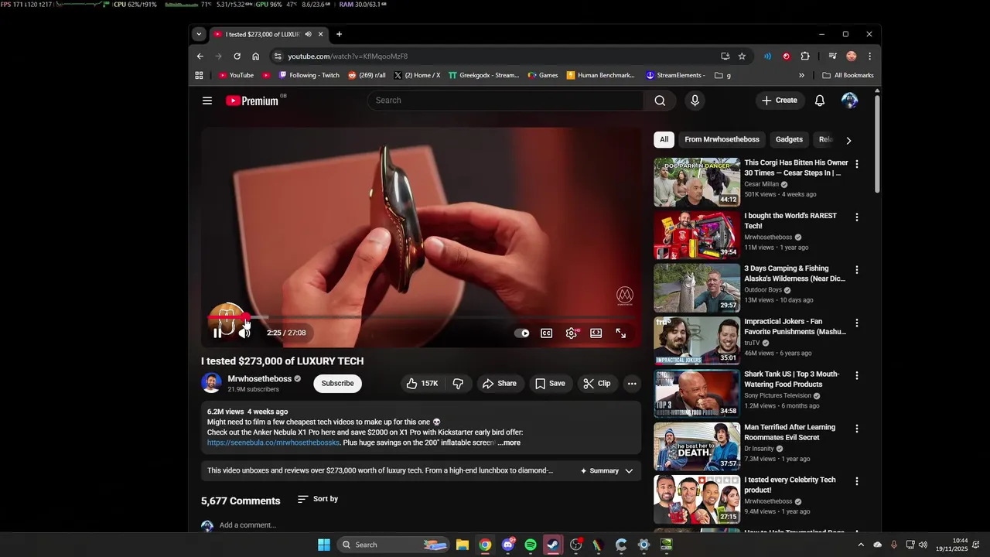Viewport: 990px width, 557px height.
Task: Open options for Impractical Jokers video
Action: [856, 323]
